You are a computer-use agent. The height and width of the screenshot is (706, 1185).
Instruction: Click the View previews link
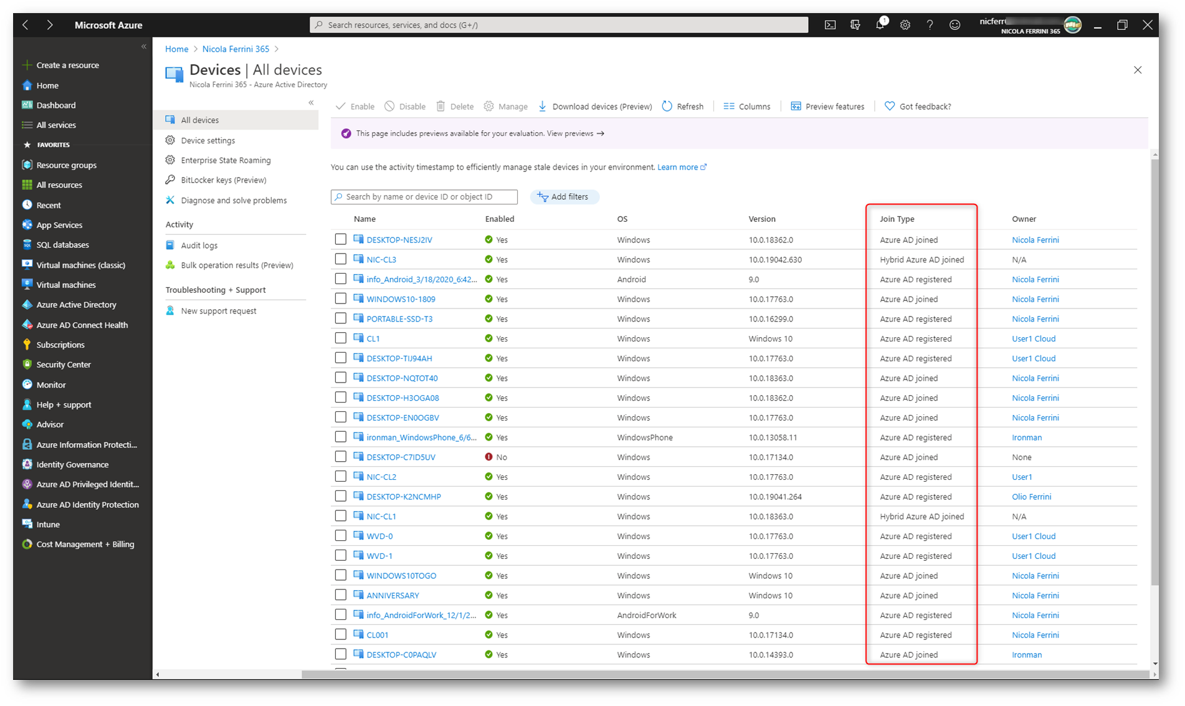pyautogui.click(x=576, y=133)
